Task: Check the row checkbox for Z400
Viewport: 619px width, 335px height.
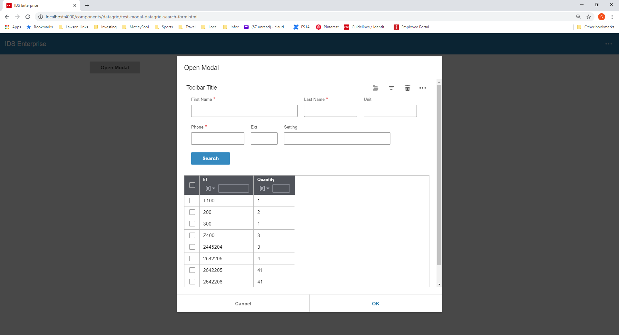Action: click(x=192, y=235)
